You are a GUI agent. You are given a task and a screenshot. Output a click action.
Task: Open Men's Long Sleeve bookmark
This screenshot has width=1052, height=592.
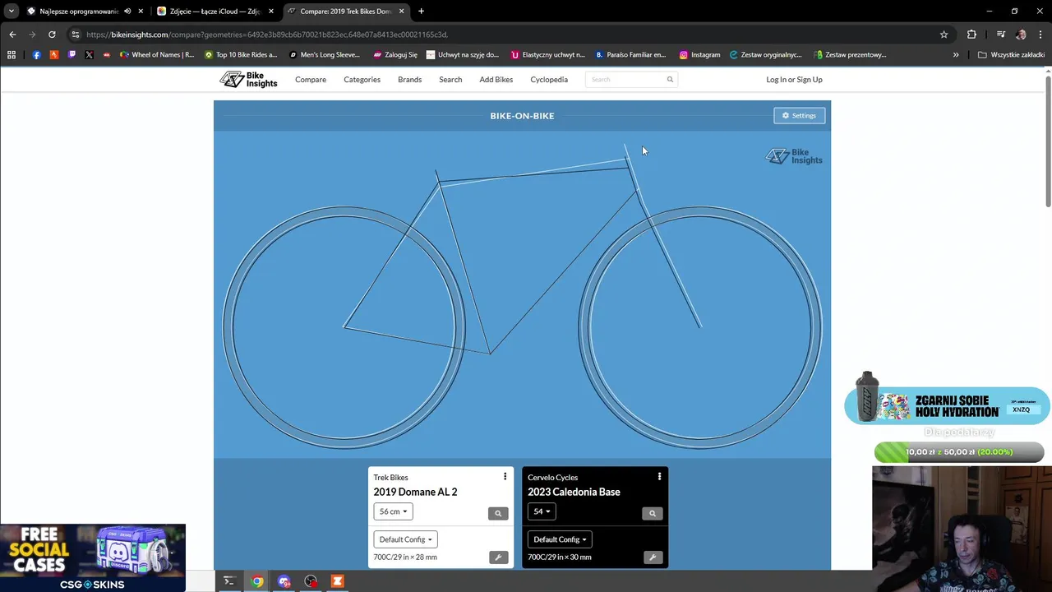click(x=325, y=55)
